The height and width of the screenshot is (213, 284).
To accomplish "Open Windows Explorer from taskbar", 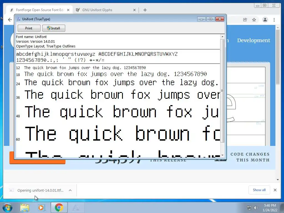I will [25, 207].
